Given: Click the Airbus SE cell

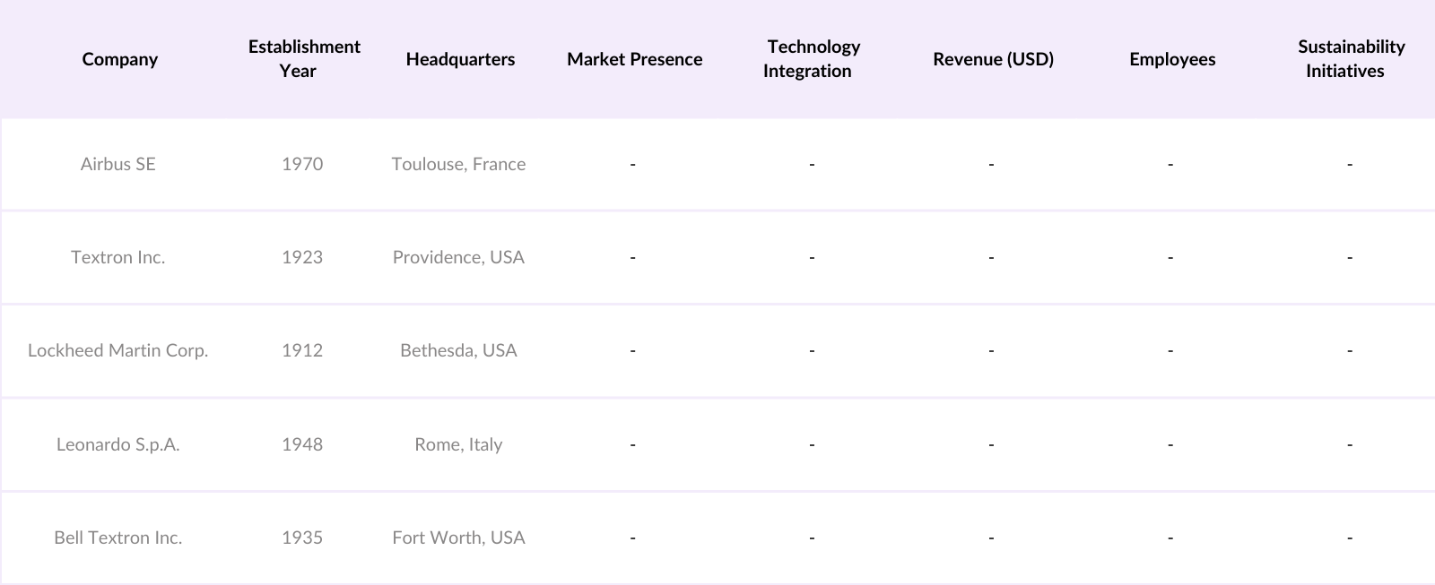Looking at the screenshot, I should 118,164.
